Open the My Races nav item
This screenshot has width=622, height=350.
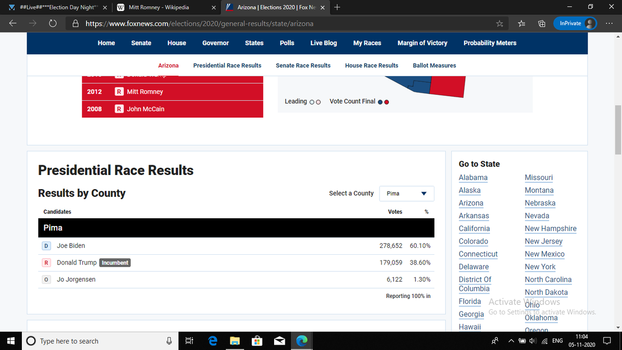coord(367,43)
